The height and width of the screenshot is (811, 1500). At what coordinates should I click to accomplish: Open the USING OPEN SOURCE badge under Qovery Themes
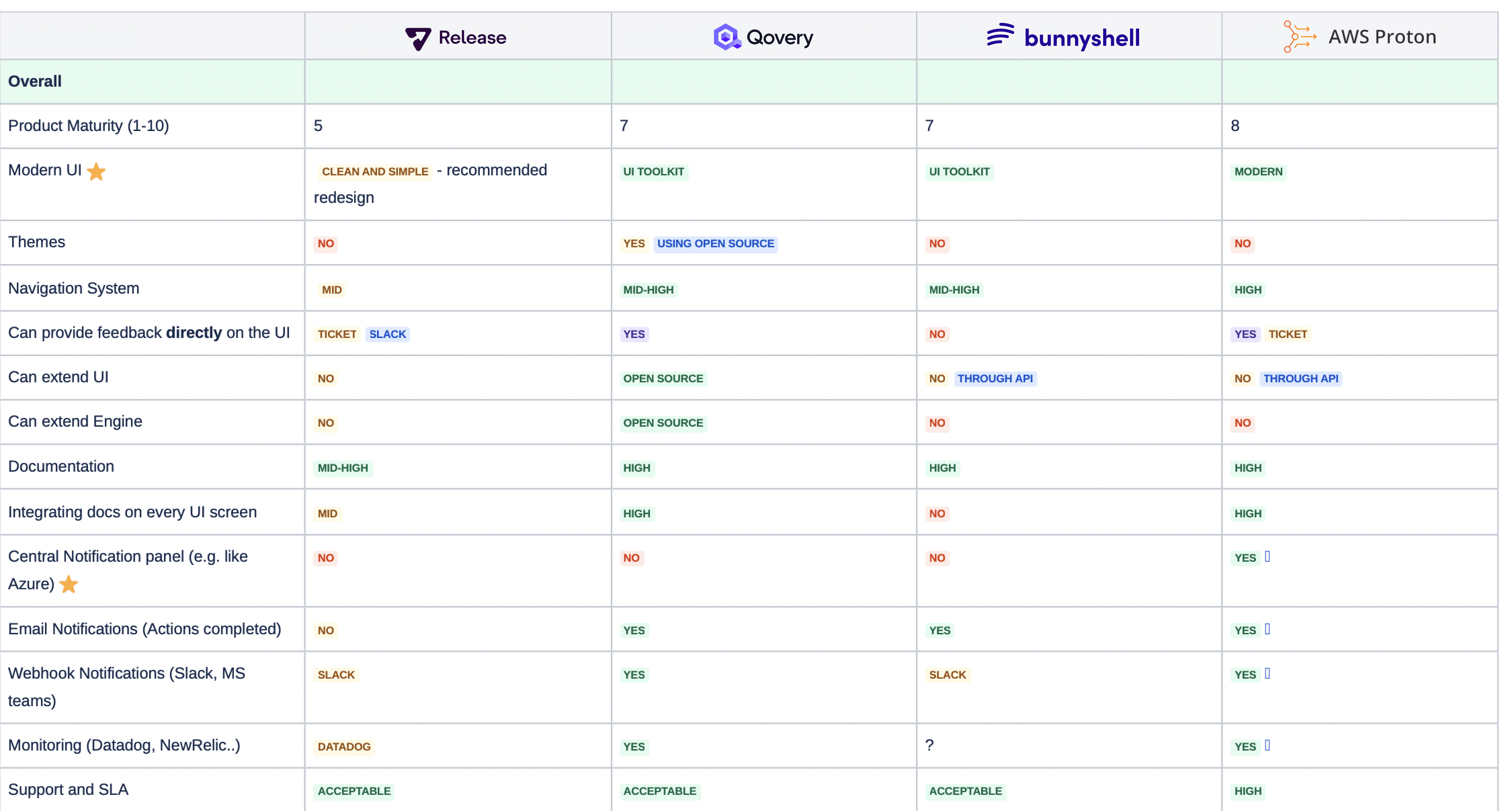(715, 243)
